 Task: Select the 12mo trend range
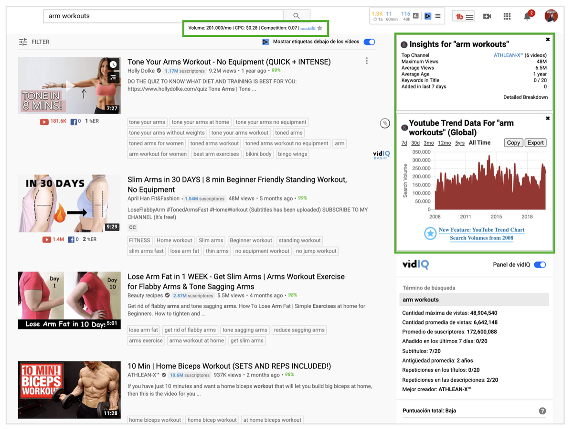[x=445, y=143]
